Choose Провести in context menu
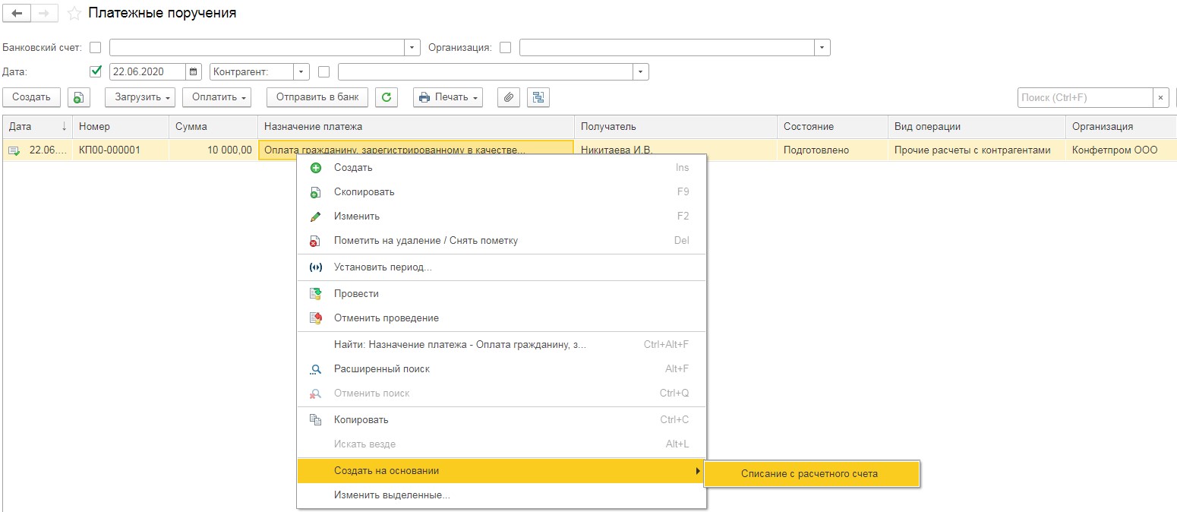 (501, 293)
